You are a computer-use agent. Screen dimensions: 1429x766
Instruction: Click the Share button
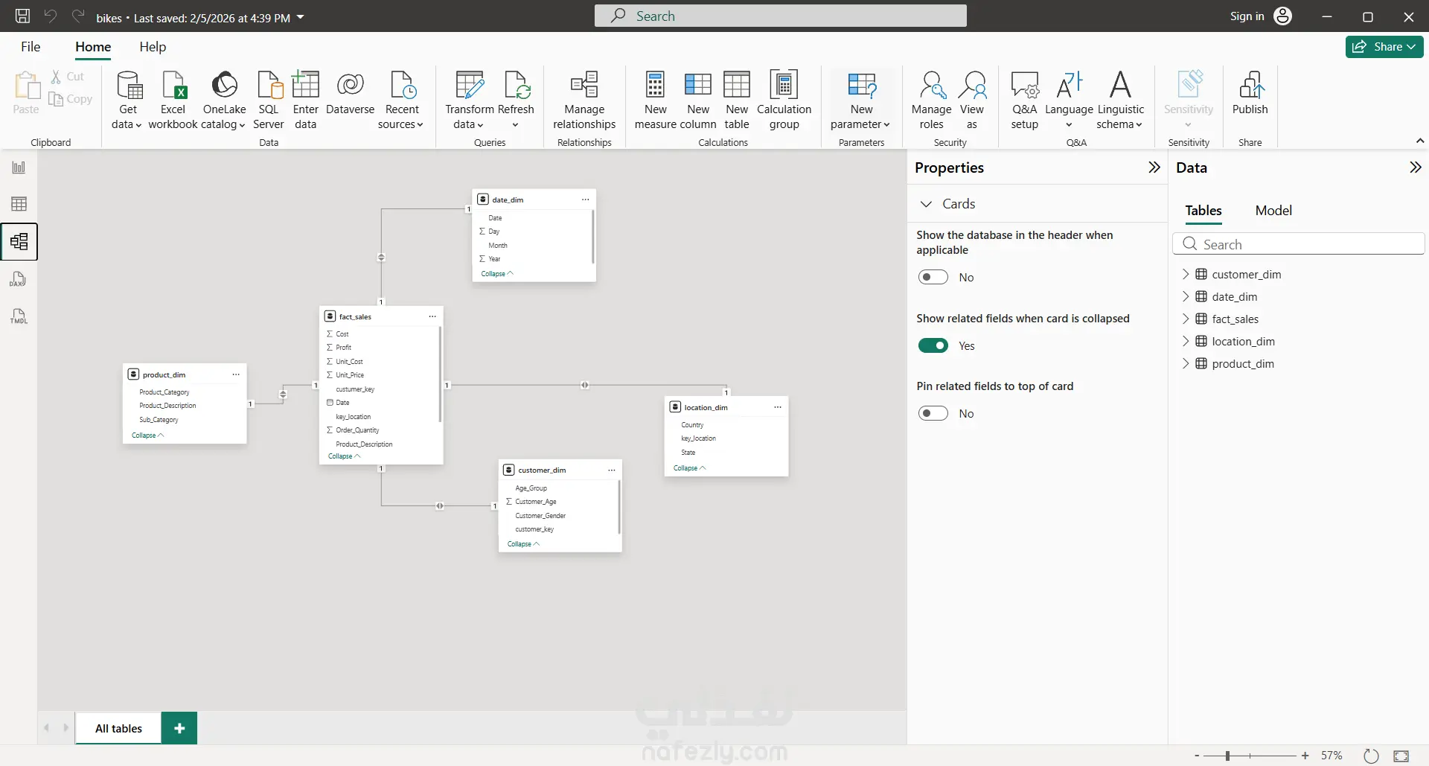pyautogui.click(x=1384, y=47)
